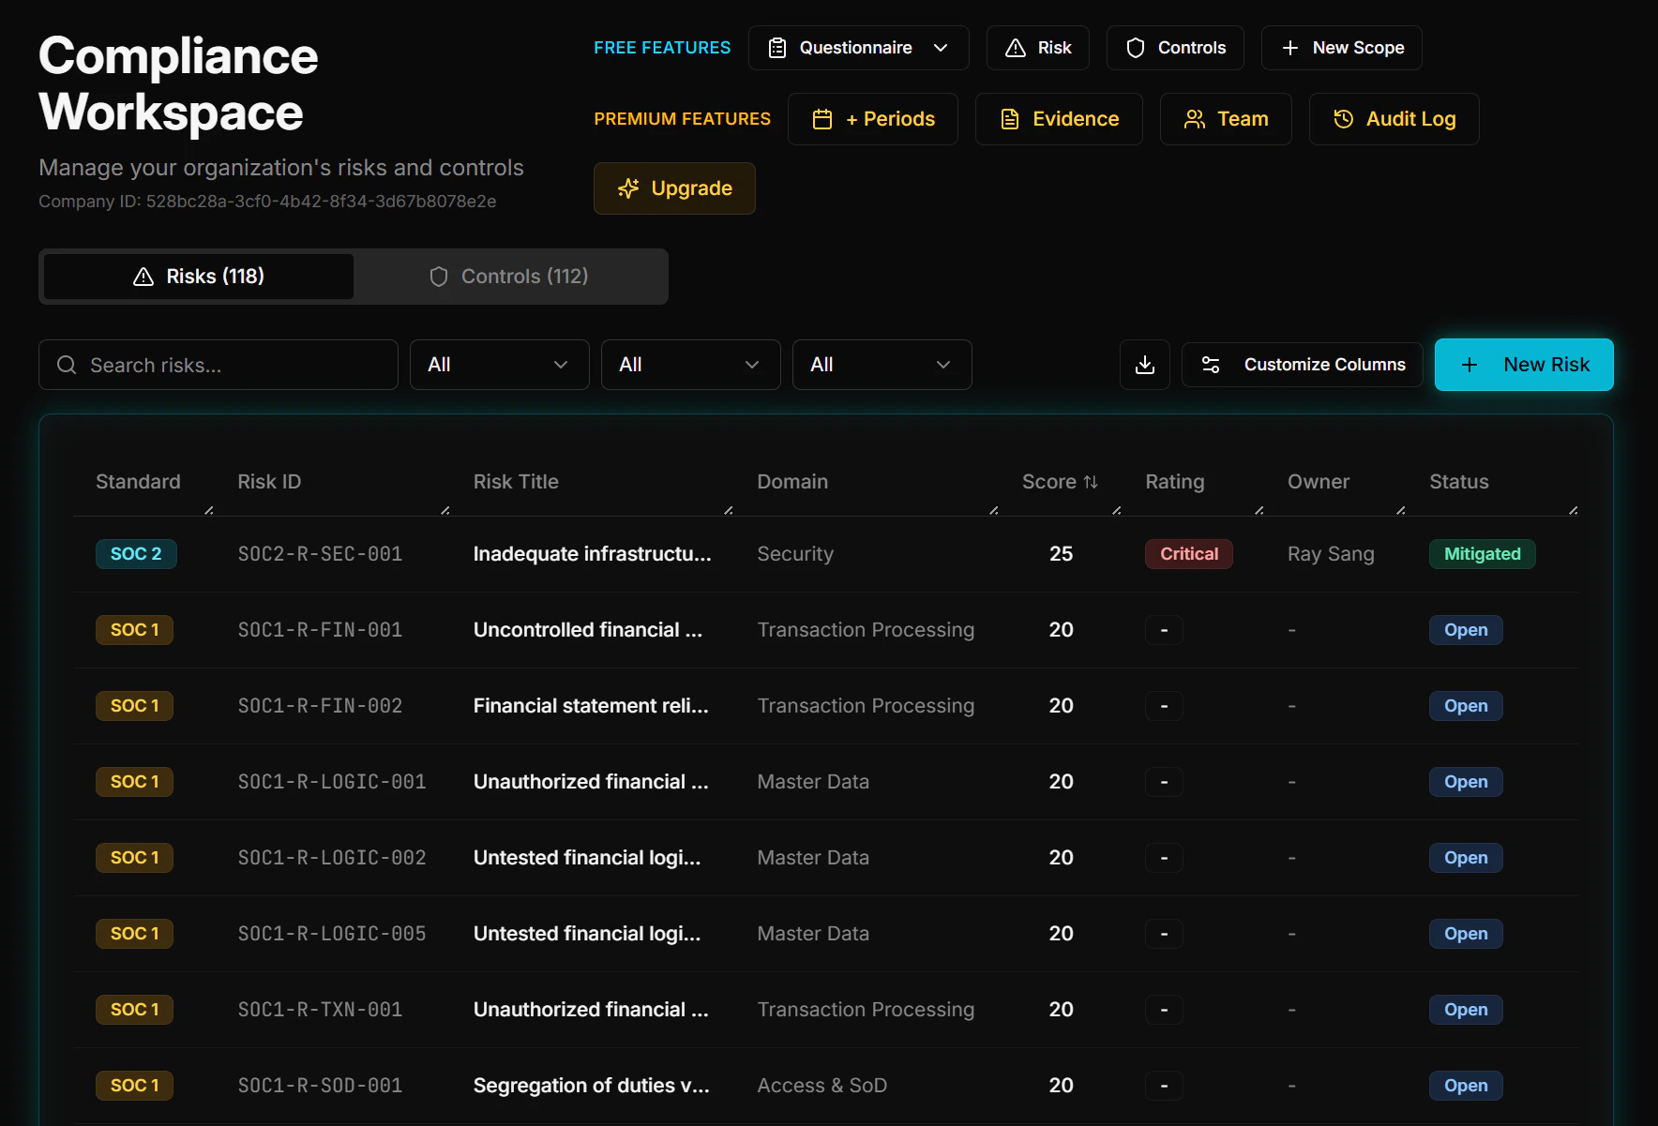Viewport: 1658px width, 1126px height.
Task: Select risk ID SOC1-R-LOGIC-005
Action: [332, 934]
